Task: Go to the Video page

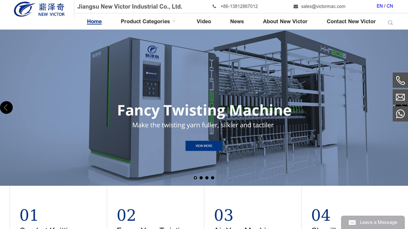Action: (203, 21)
